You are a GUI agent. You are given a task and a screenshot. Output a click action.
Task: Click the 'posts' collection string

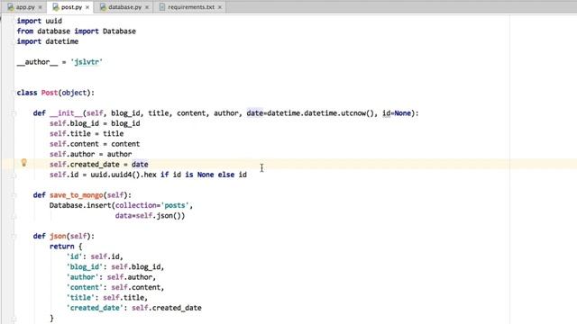[175, 205]
